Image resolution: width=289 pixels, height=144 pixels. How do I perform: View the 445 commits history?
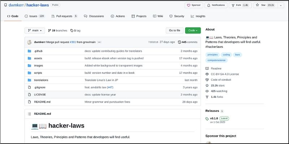pyautogui.click(x=187, y=42)
